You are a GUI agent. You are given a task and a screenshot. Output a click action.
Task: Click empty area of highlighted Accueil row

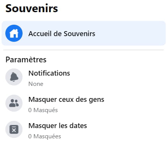point(130,33)
